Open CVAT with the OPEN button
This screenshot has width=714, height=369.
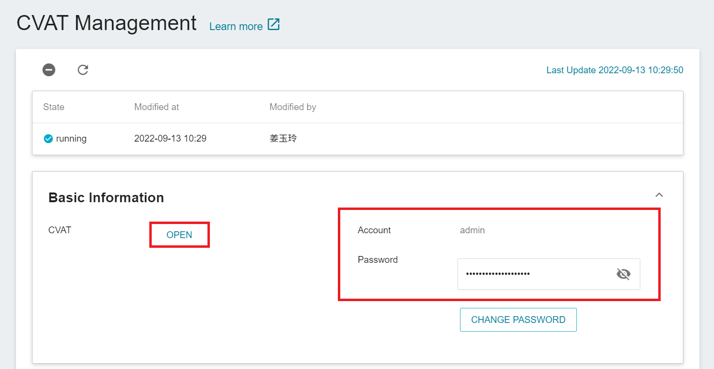pyautogui.click(x=179, y=235)
